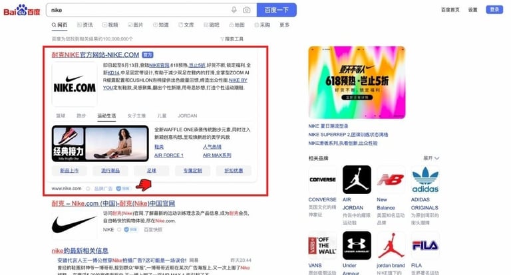The image size is (511, 275).
Task: Select the 运动生活 category tab
Action: coord(106,116)
